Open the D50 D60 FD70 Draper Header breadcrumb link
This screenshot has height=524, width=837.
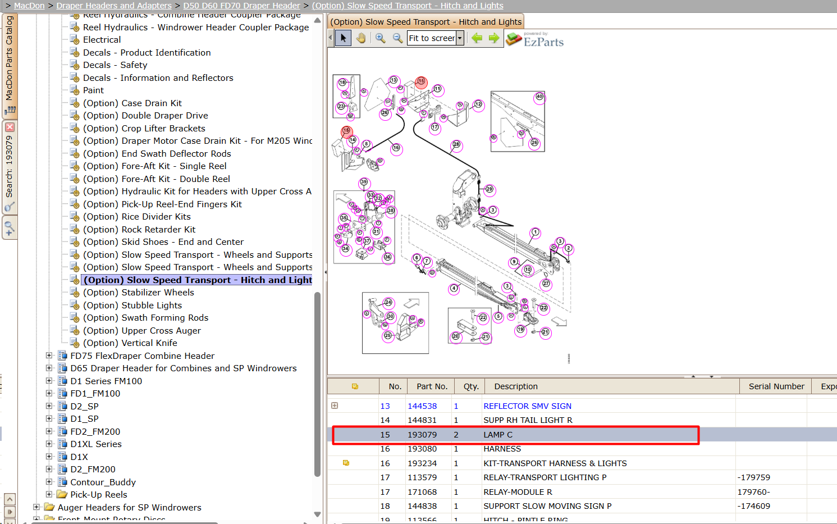coord(241,6)
